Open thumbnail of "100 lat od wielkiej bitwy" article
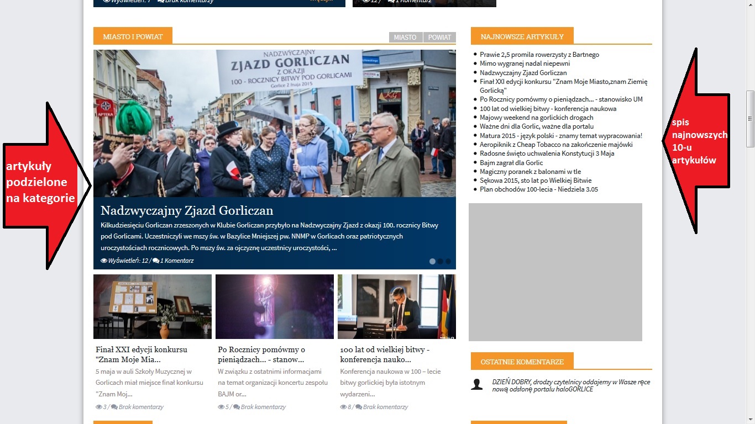755x424 pixels. coord(396,306)
